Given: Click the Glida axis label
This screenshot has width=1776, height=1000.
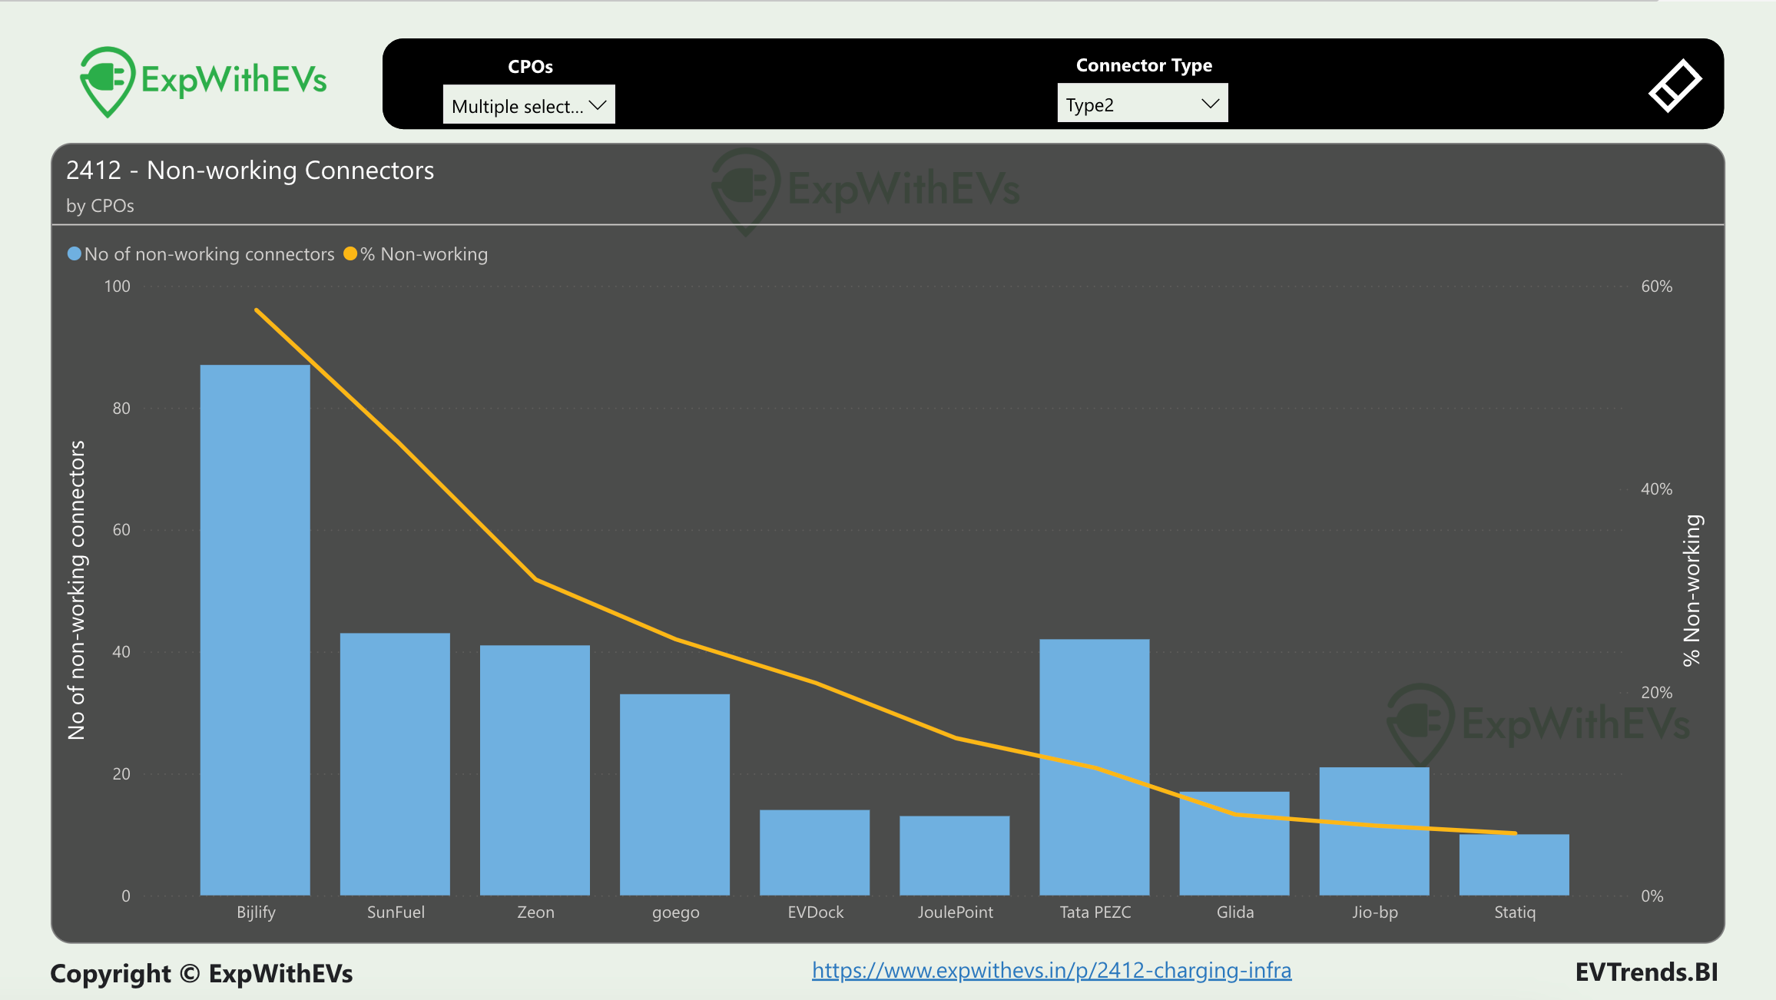Looking at the screenshot, I should (x=1235, y=912).
